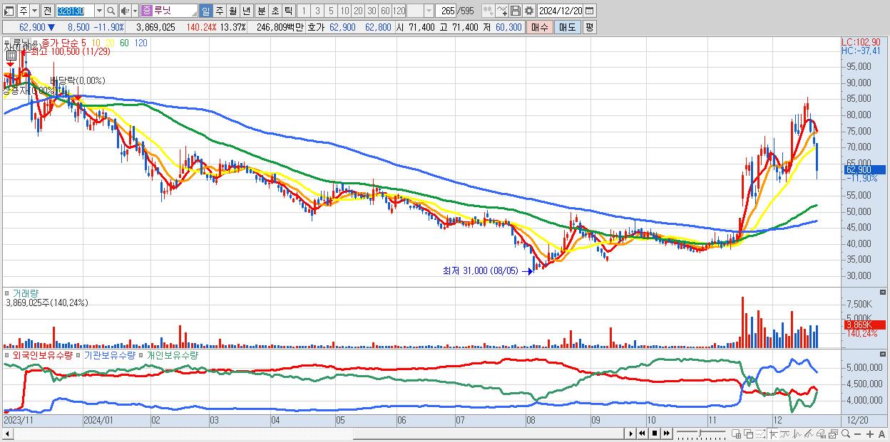Click the 평 button
The image size is (890, 442).
(x=589, y=27)
